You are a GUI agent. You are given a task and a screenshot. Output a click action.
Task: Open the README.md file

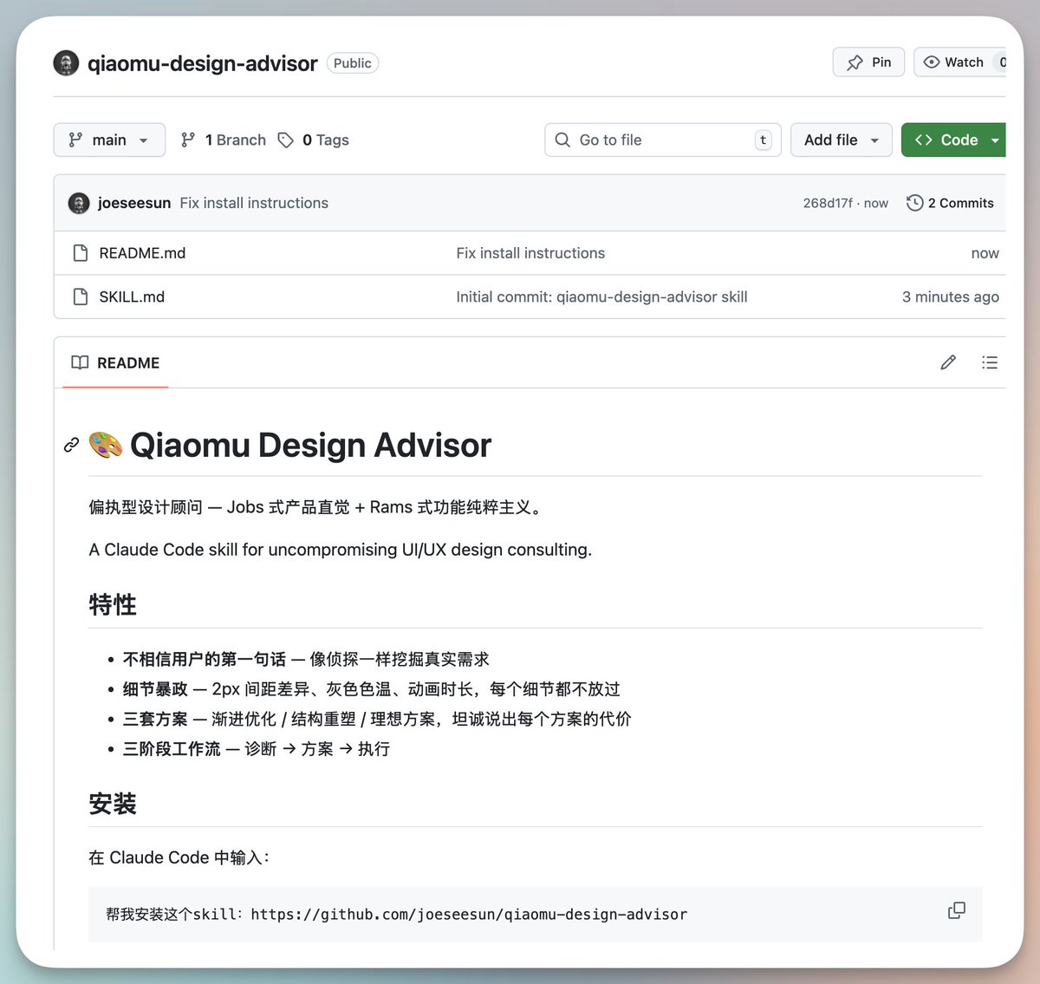pos(142,253)
